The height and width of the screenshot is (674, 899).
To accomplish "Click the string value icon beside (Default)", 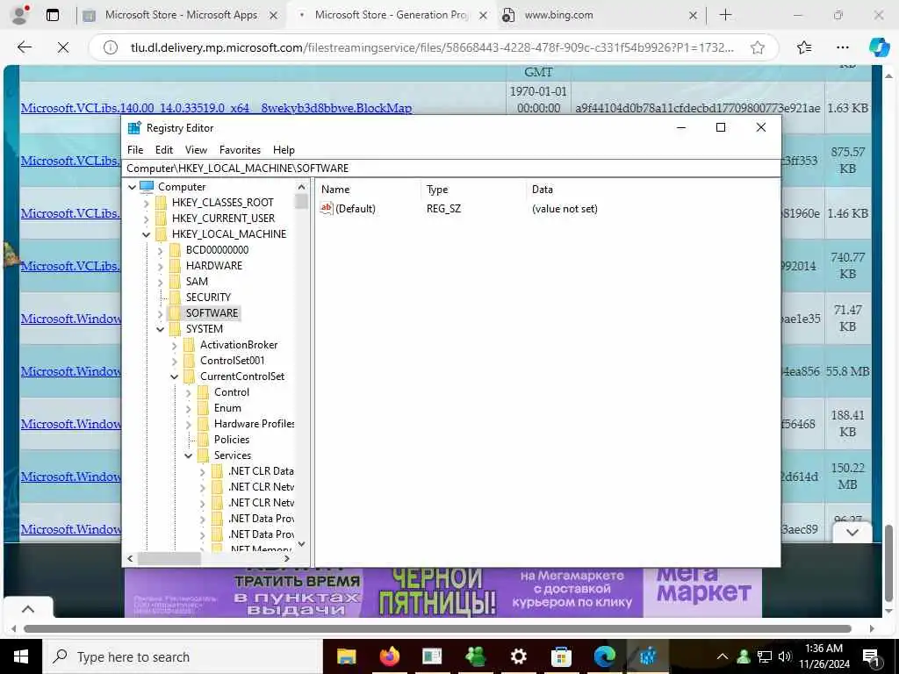I will point(327,209).
